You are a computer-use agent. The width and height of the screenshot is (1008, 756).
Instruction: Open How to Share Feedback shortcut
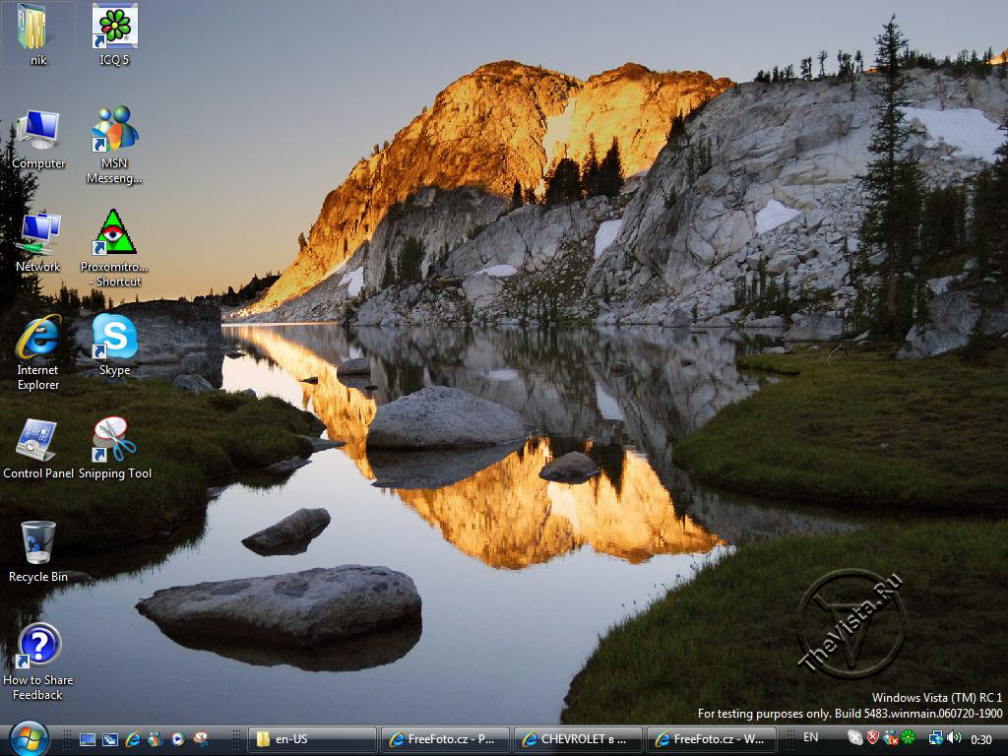pyautogui.click(x=37, y=662)
